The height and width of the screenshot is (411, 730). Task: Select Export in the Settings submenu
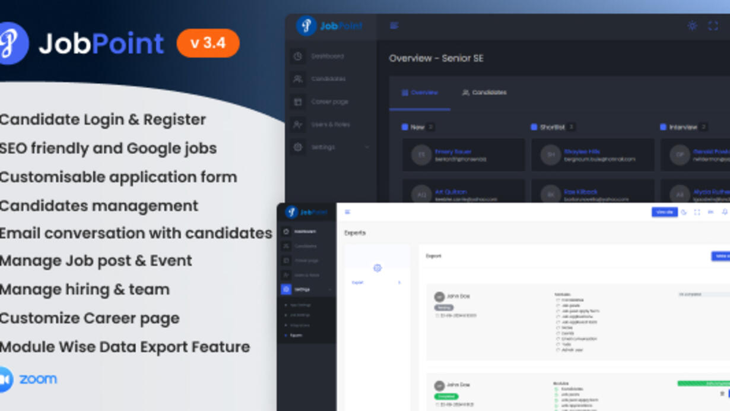click(296, 336)
